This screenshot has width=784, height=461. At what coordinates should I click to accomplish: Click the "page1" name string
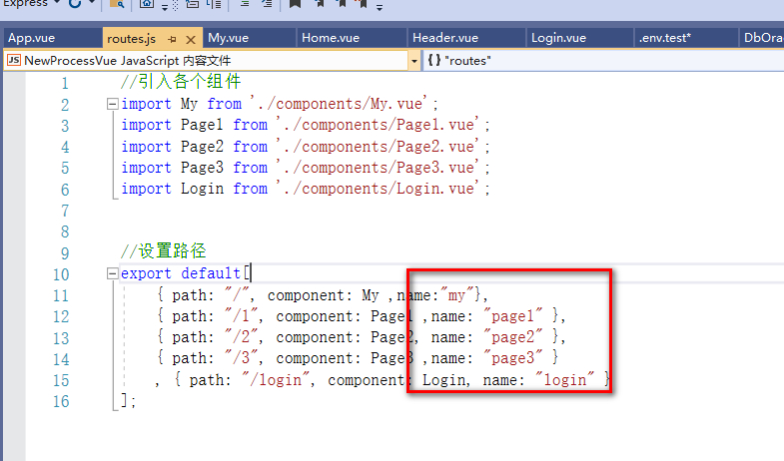(x=513, y=316)
